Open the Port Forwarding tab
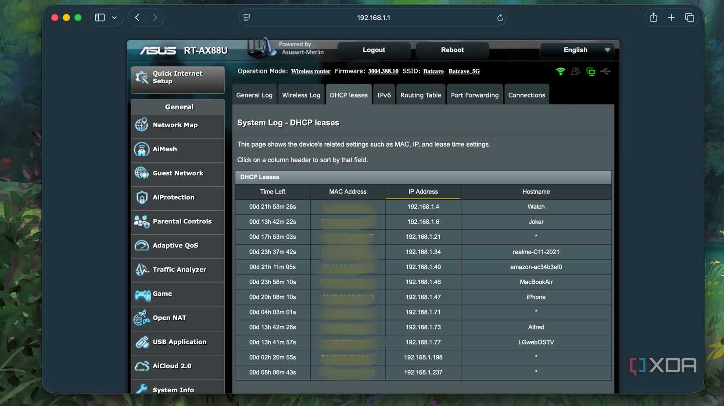724x406 pixels. pyautogui.click(x=475, y=95)
